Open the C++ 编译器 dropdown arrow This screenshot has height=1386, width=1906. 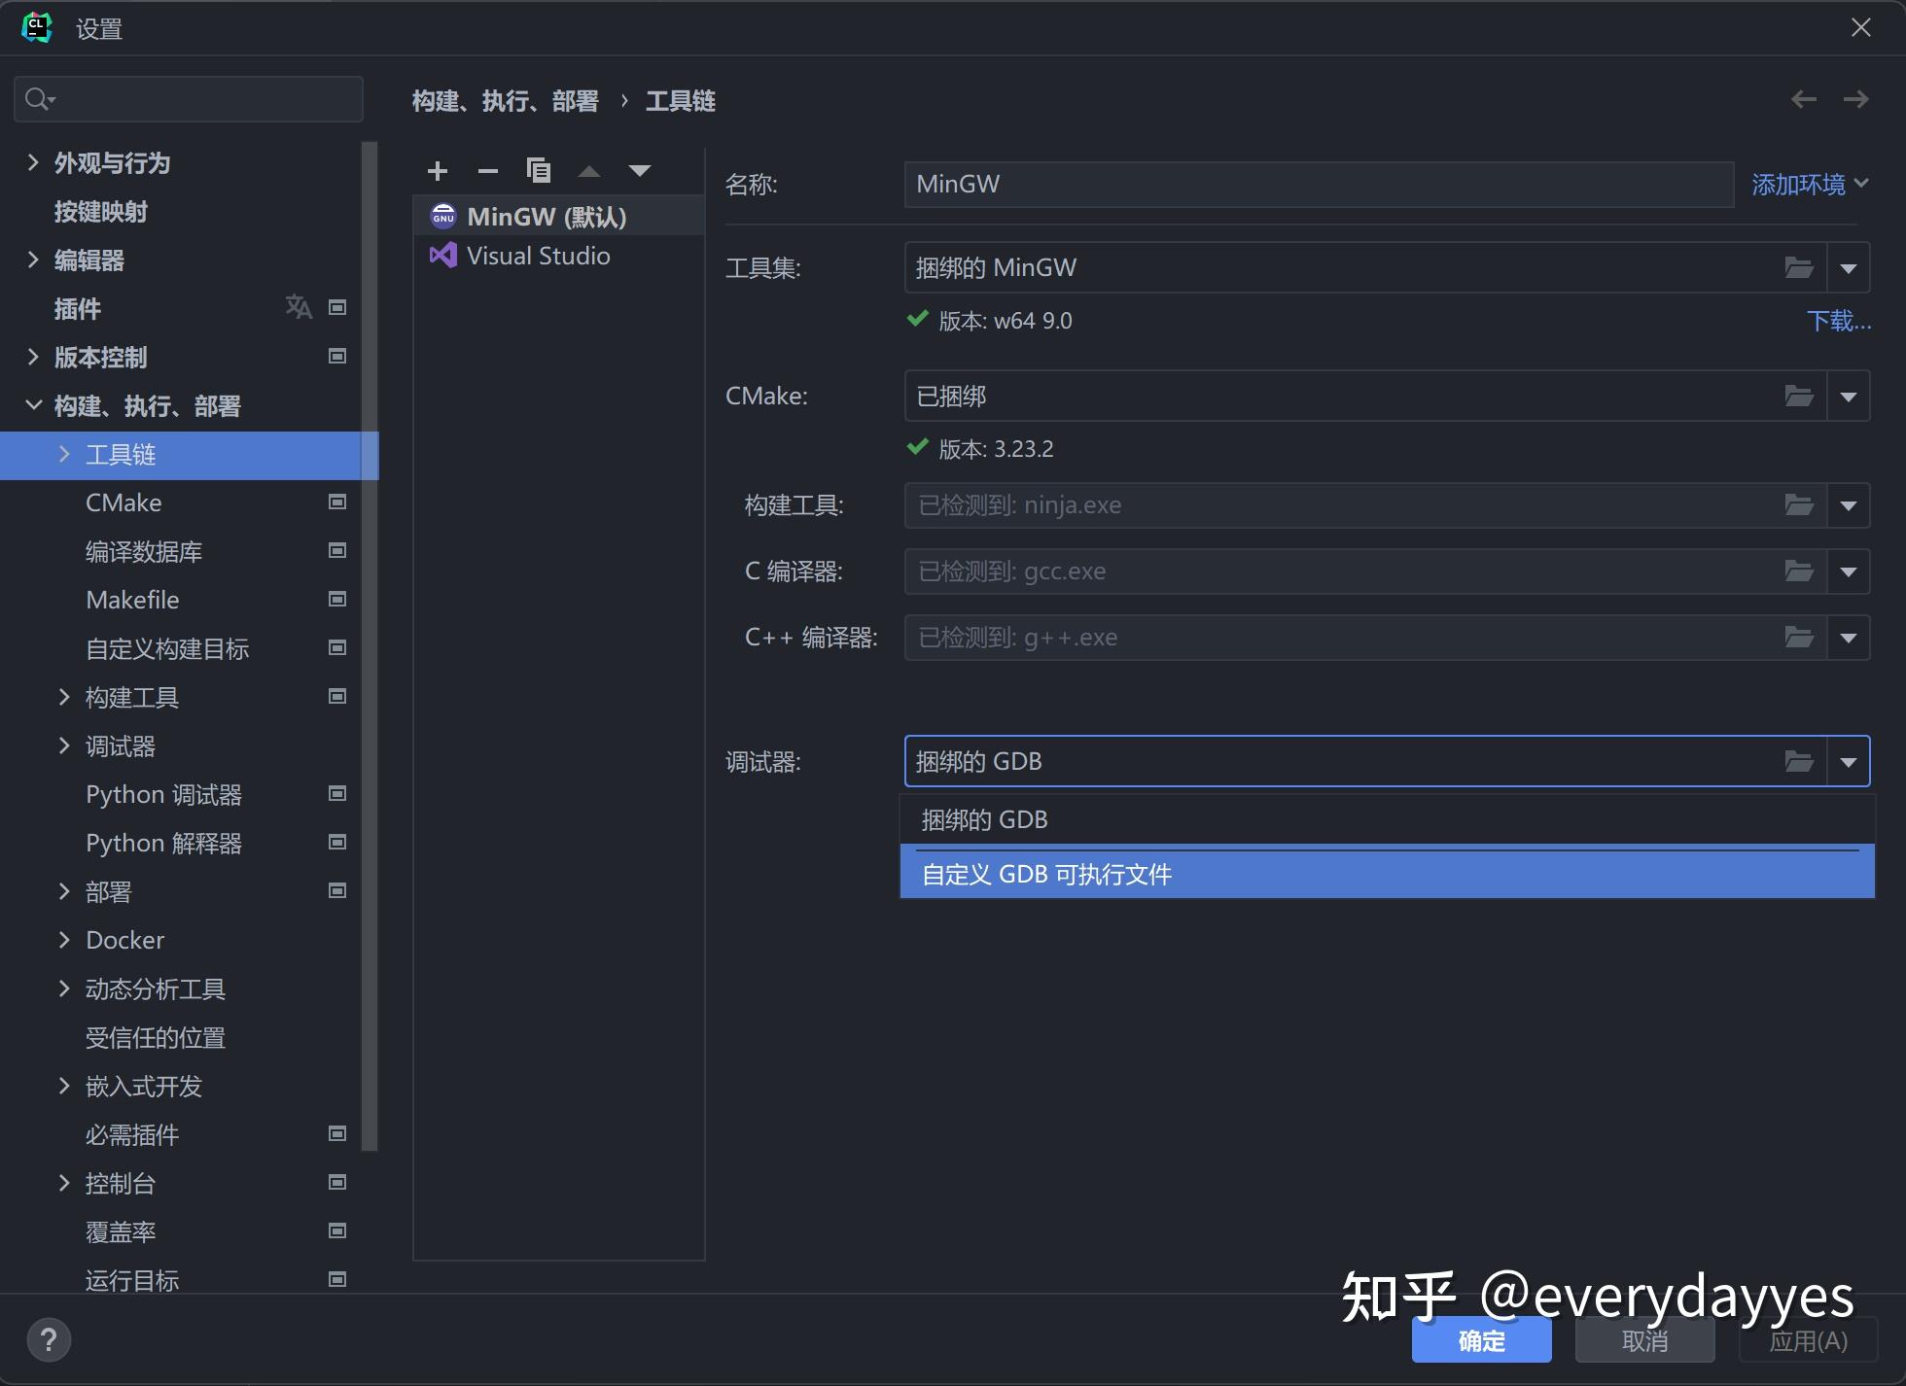tap(1849, 638)
